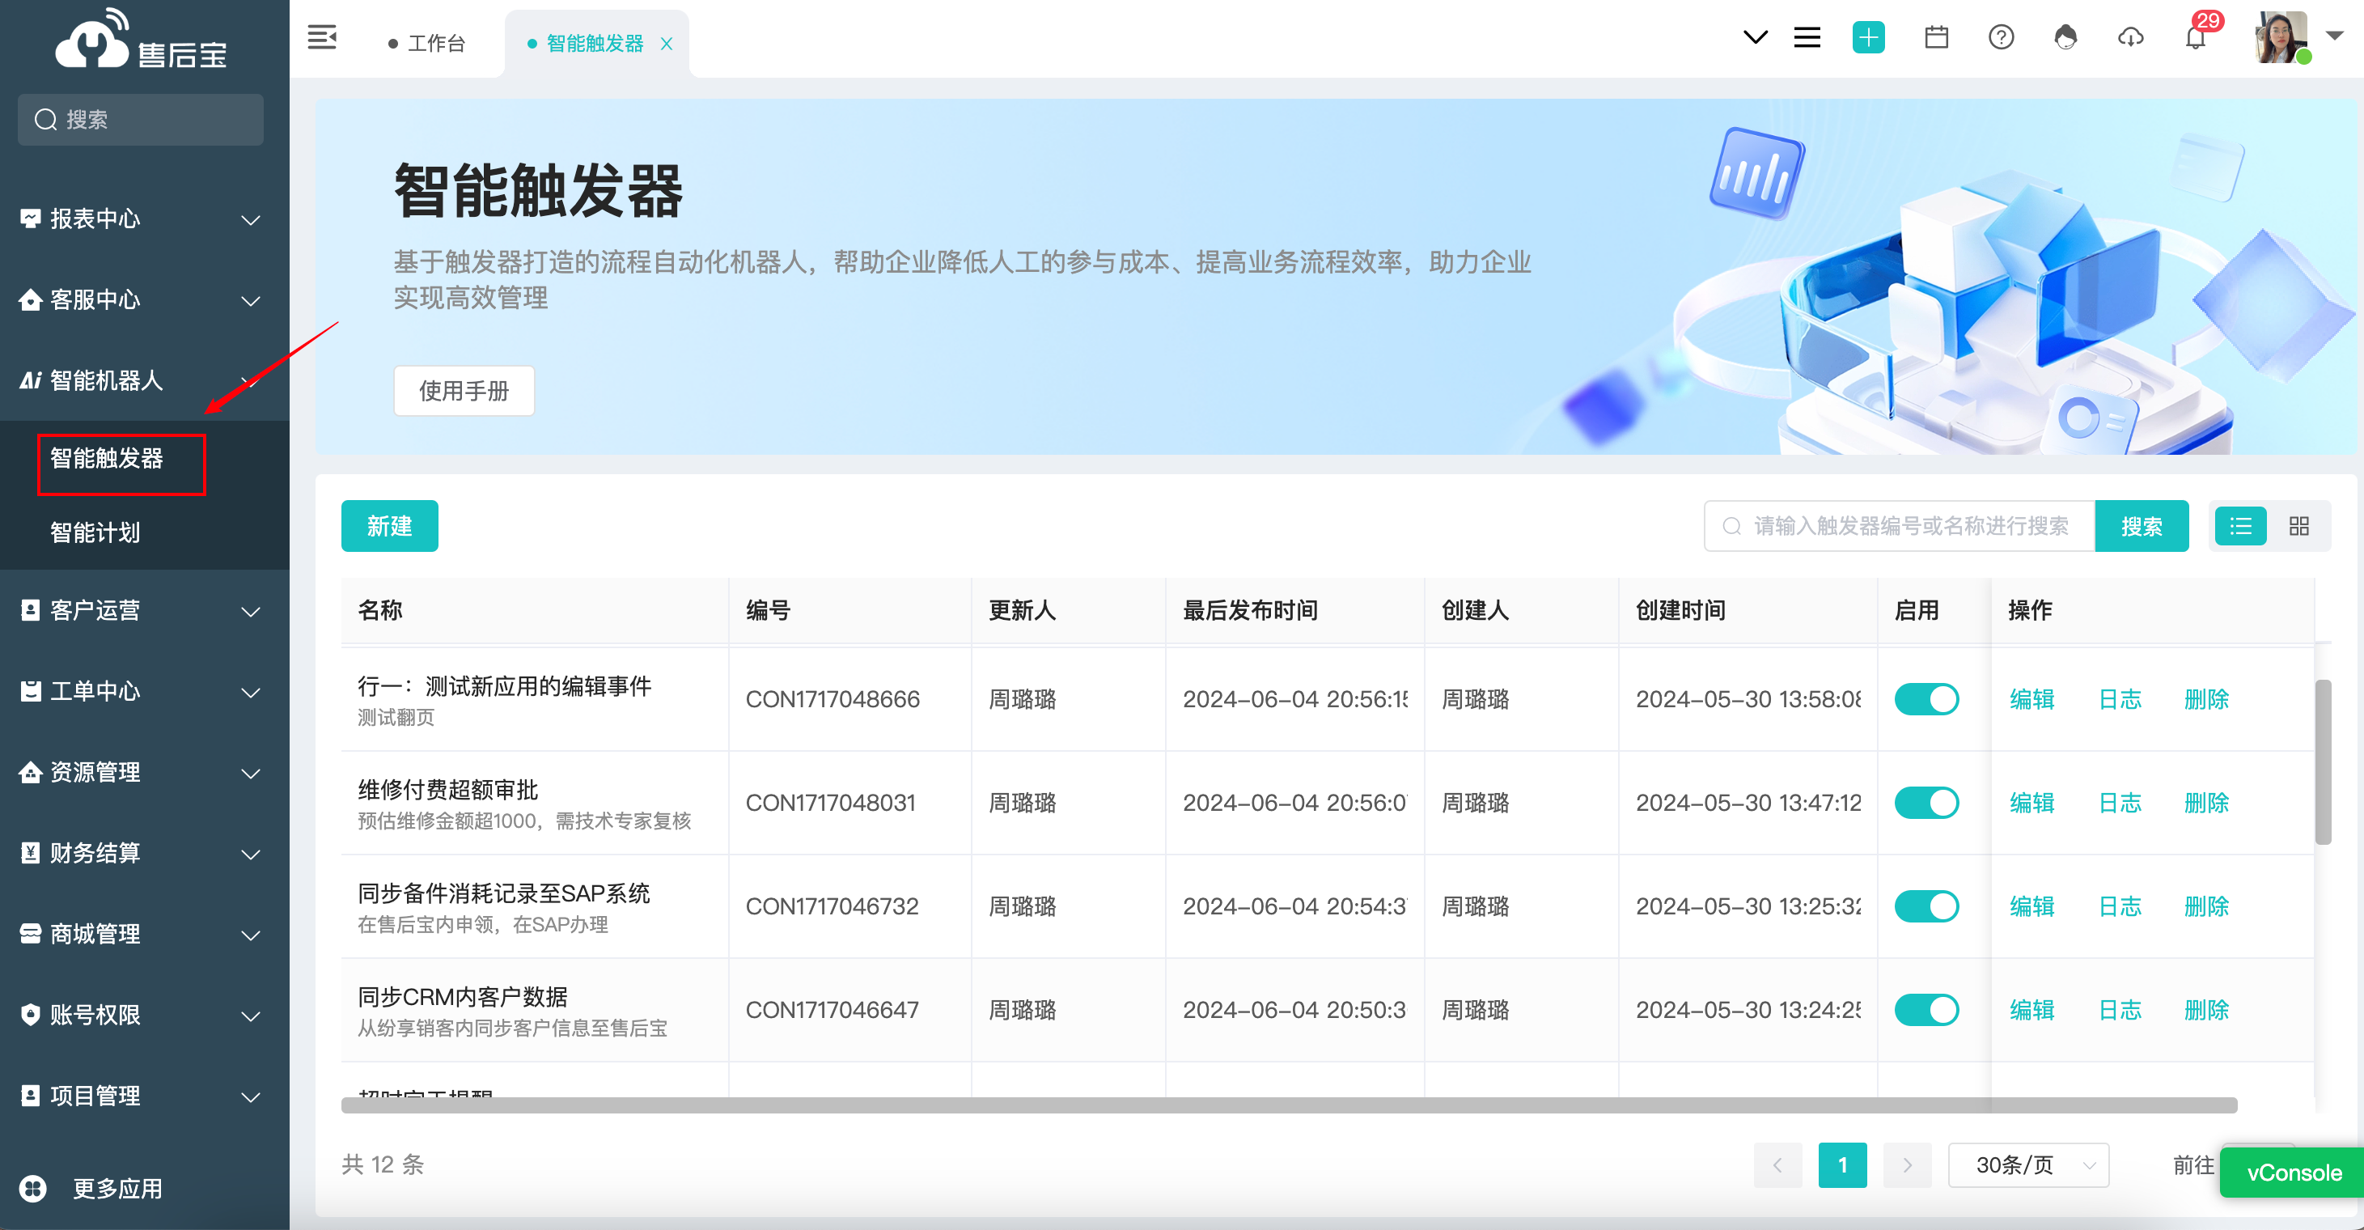Screen dimensions: 2364x1230
Task: Open the 30条/页 page size dropdown
Action: tap(2028, 1164)
